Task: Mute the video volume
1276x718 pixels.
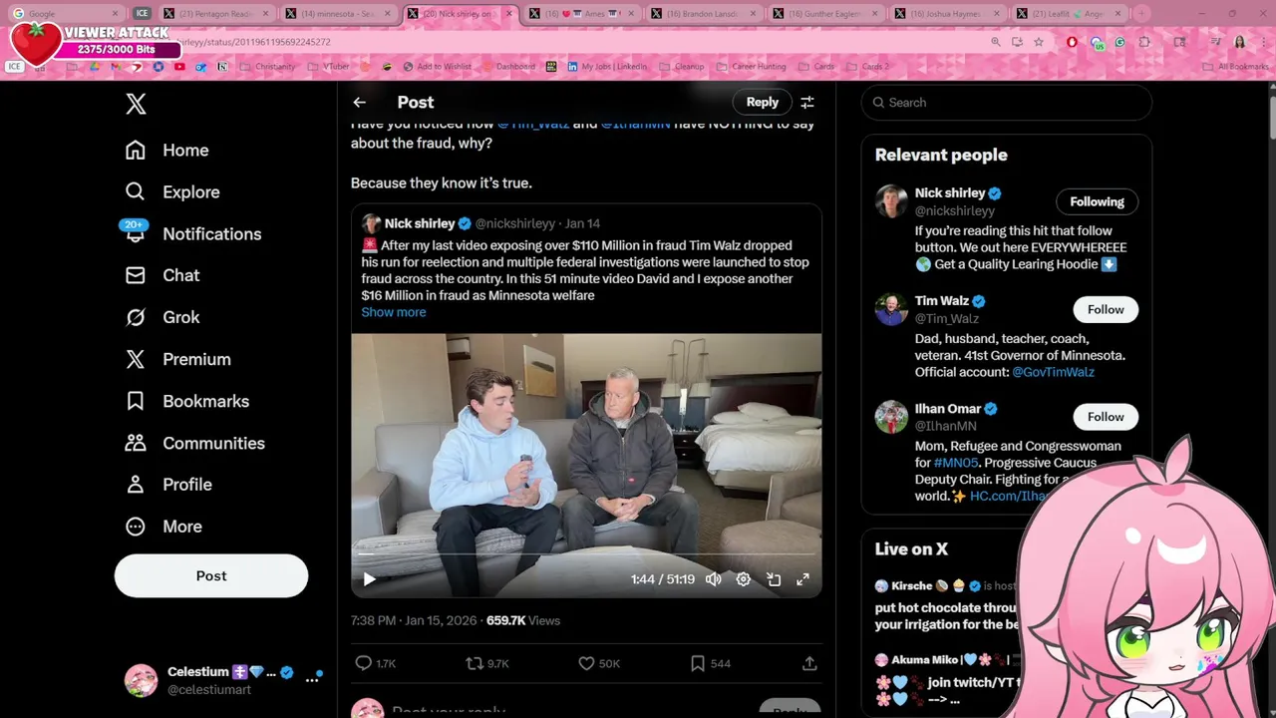Action: (714, 579)
